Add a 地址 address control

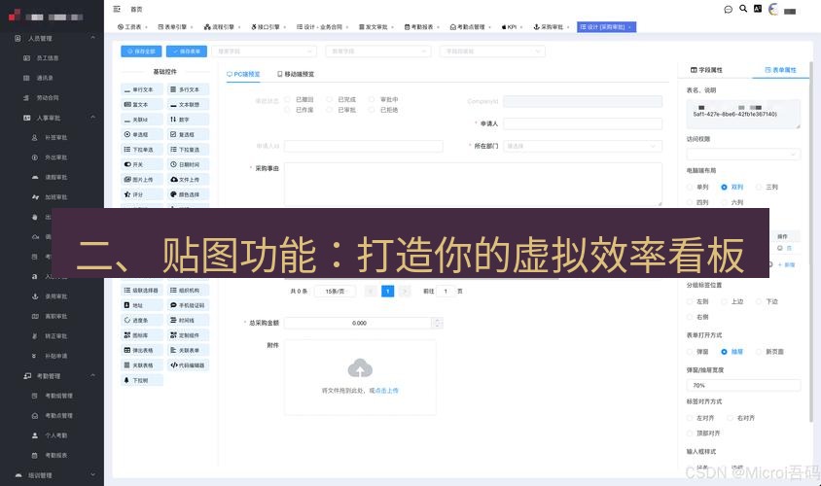[x=142, y=305]
